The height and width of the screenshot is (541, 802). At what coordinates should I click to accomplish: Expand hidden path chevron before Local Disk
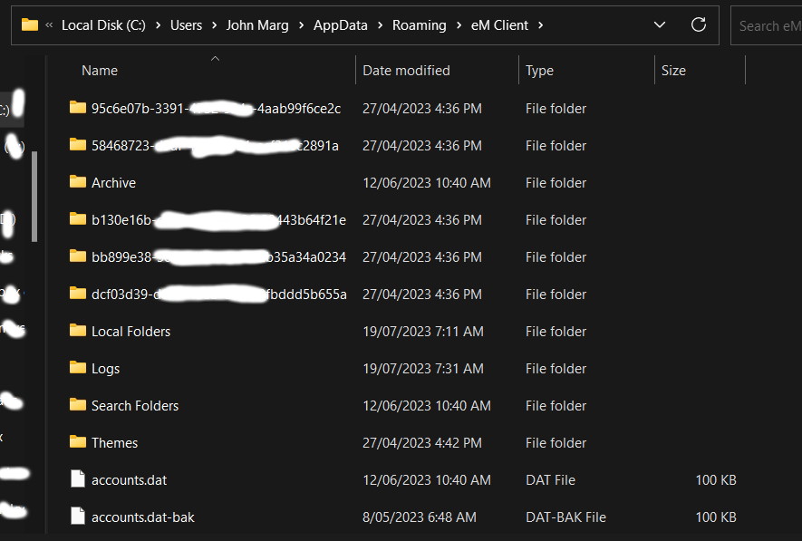click(49, 24)
